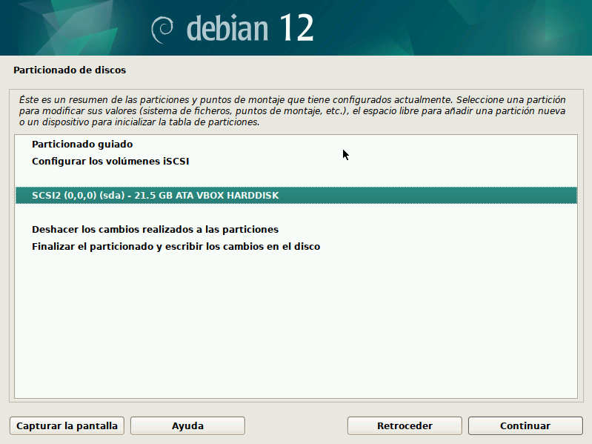Click the blank row above the SCSI2 entry
The image size is (592, 444).
coord(296,178)
